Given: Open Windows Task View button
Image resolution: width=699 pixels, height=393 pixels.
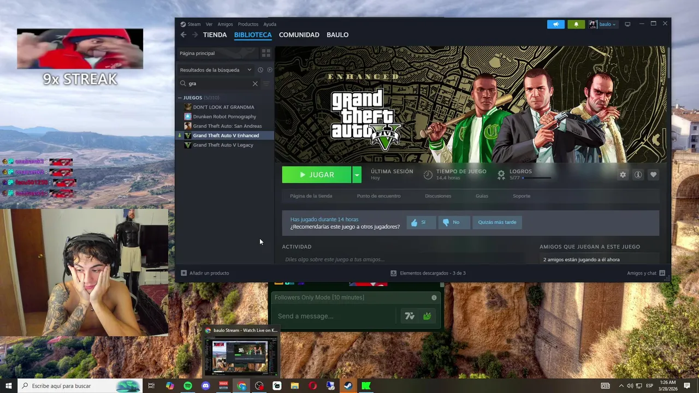Looking at the screenshot, I should click(151, 386).
